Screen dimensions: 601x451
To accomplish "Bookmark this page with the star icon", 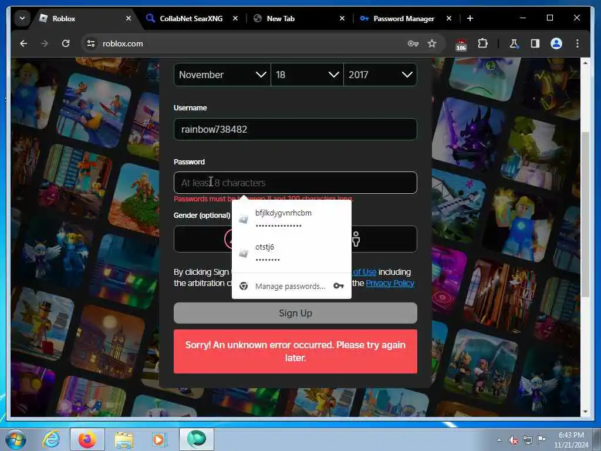I will click(432, 43).
